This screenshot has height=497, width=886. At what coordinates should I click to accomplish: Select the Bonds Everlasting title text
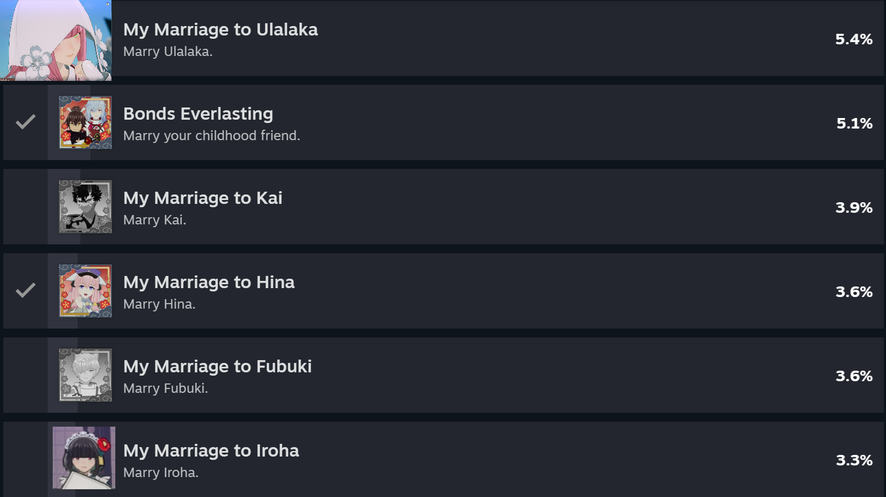click(x=198, y=114)
